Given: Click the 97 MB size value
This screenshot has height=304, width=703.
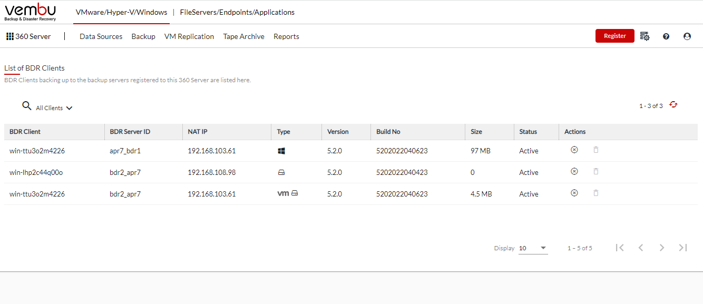Looking at the screenshot, I should 481,151.
